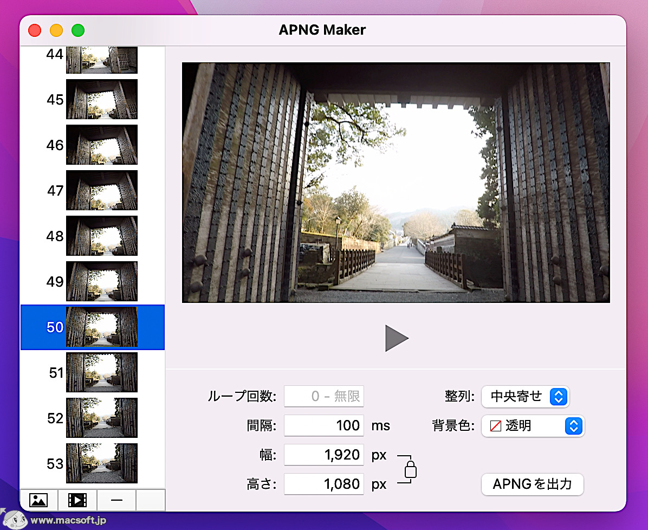648x530 pixels.
Task: Edit the 間隔 100 ms interval field
Action: [x=323, y=425]
